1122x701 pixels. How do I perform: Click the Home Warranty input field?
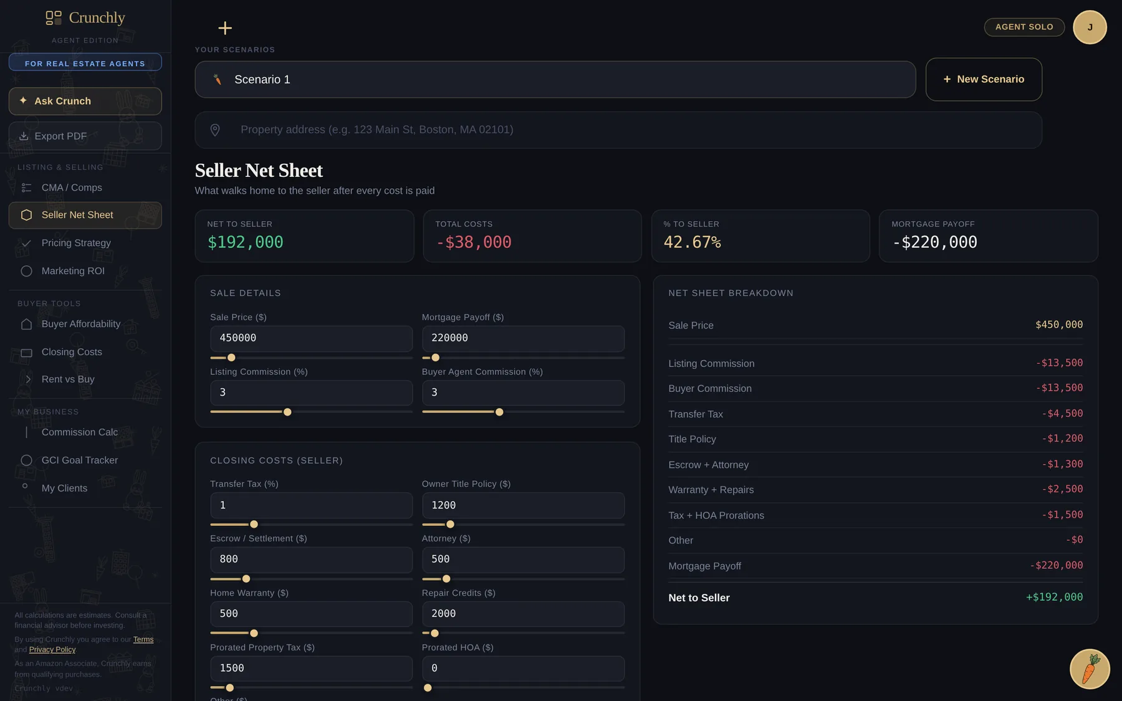point(311,614)
